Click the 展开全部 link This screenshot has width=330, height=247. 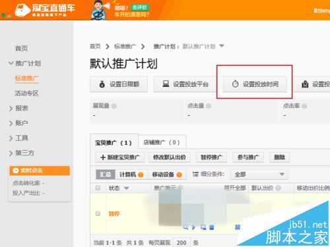pos(235,188)
